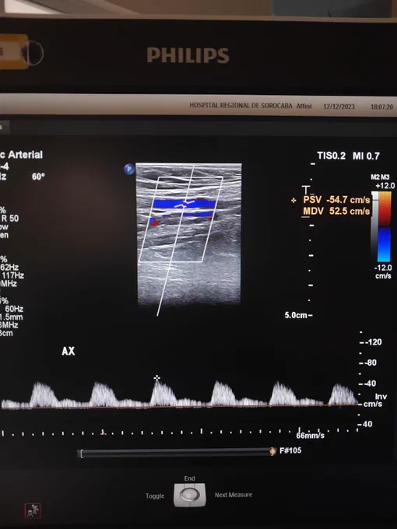Image resolution: width=397 pixels, height=529 pixels.
Task: Click the 12/12/2023 date in header
Action: point(339,107)
